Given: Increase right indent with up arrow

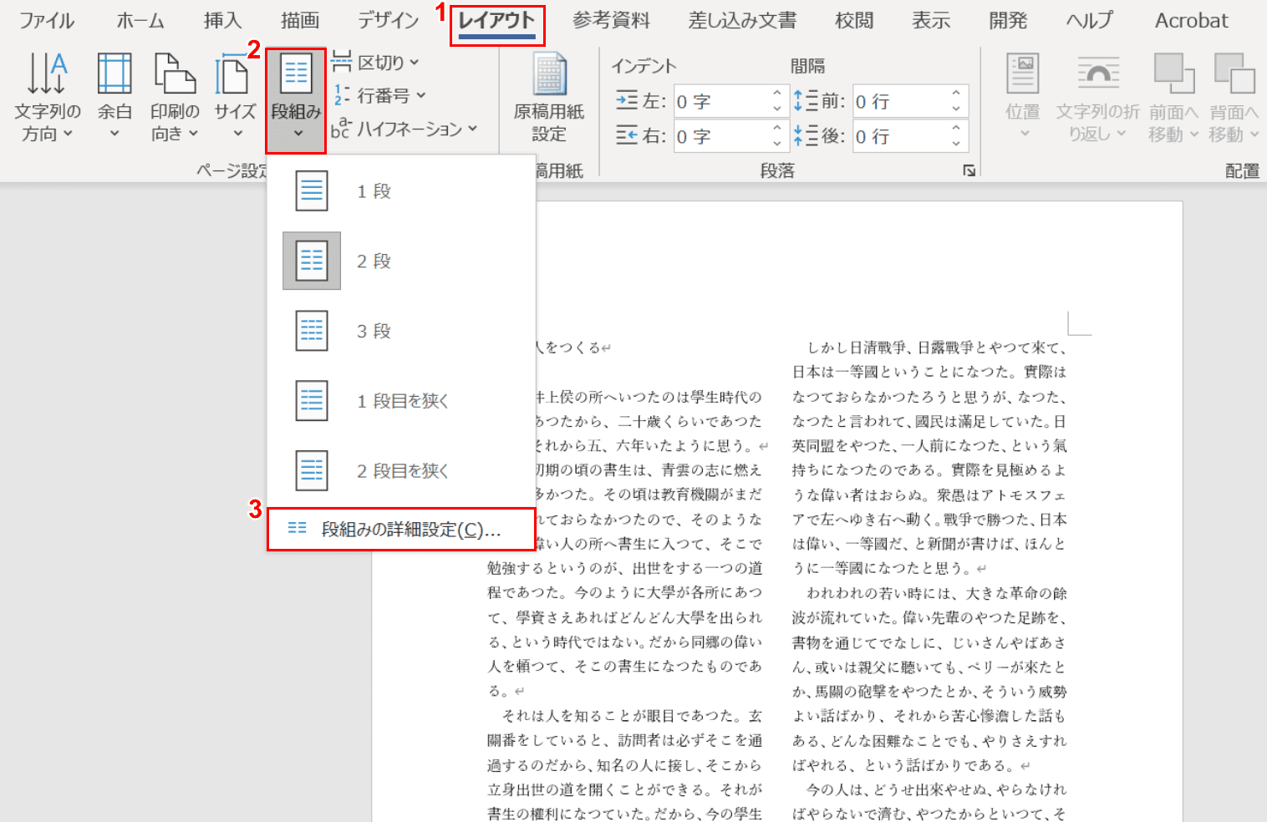Looking at the screenshot, I should click(777, 129).
